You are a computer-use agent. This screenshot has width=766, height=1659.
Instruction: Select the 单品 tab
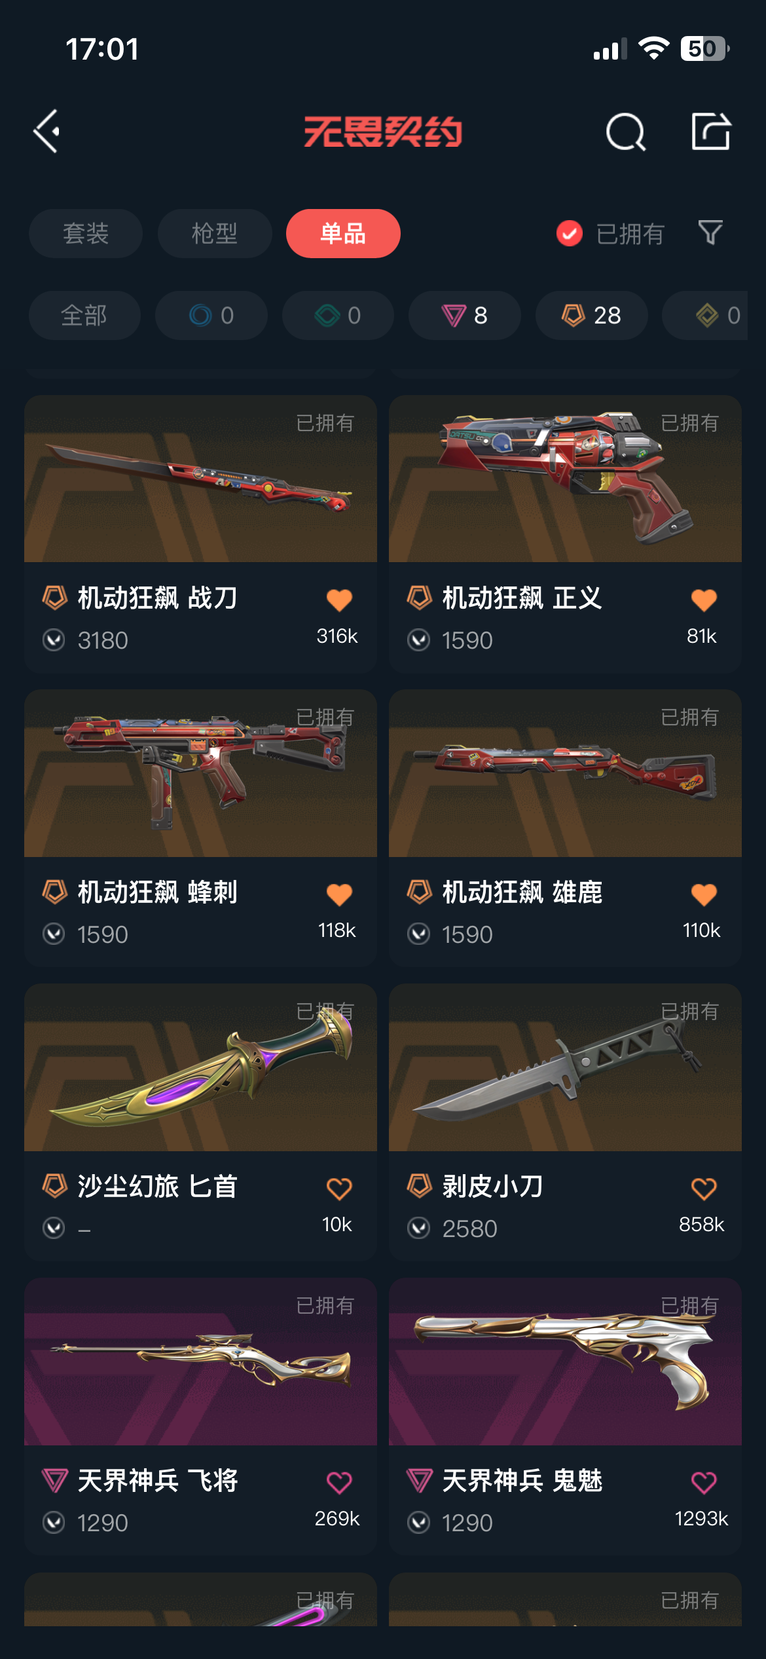343,233
